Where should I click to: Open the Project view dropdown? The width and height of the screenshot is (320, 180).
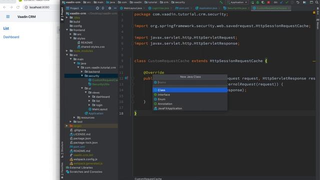[74, 8]
